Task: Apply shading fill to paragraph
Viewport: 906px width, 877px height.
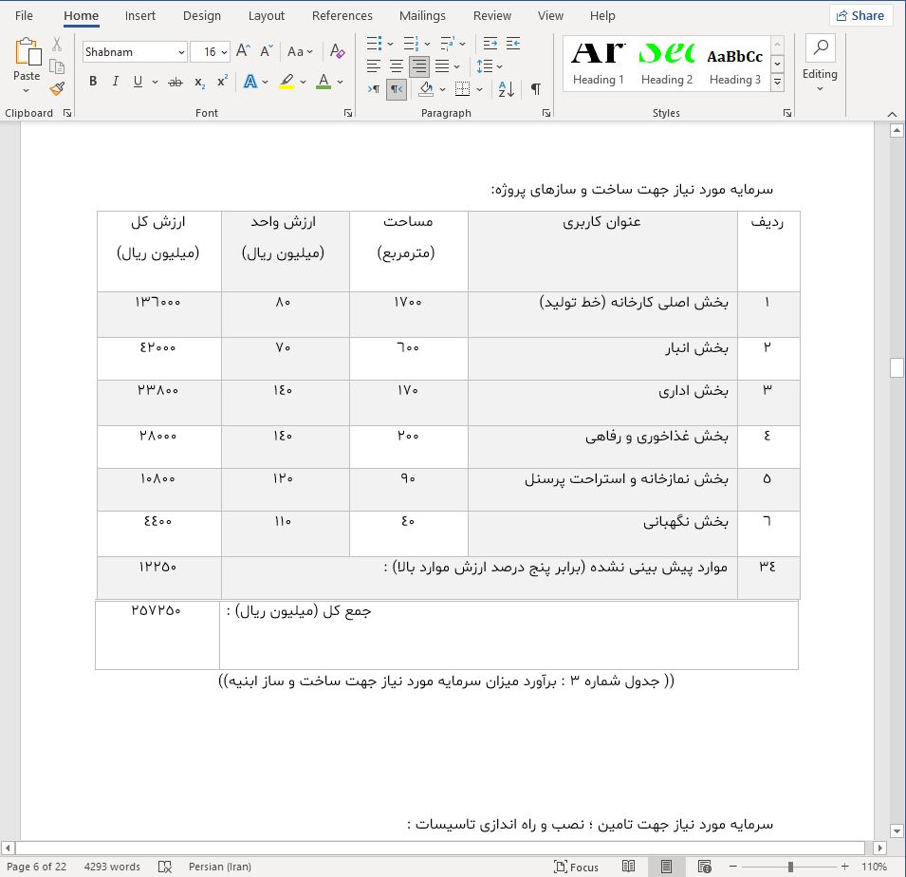Action: coord(426,89)
